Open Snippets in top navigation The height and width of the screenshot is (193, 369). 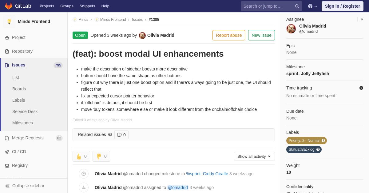(87, 6)
